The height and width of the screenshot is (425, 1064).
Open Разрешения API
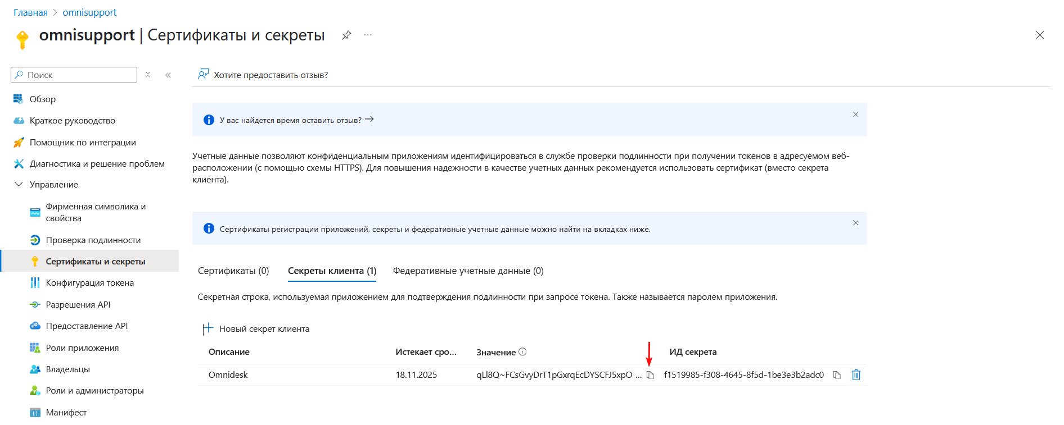point(78,305)
